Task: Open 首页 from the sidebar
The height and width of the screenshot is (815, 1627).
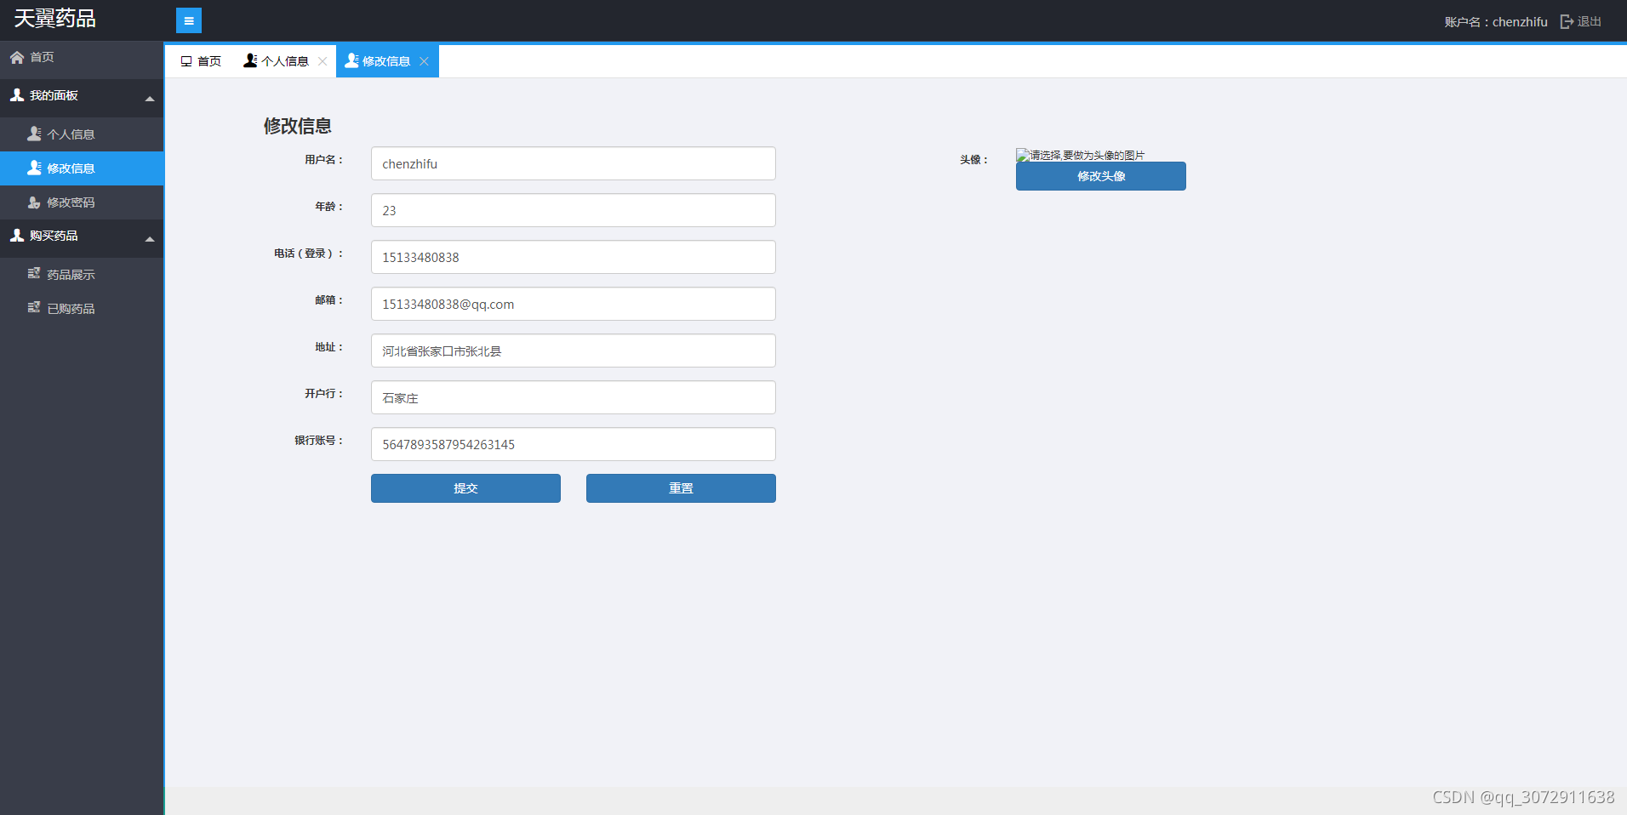Action: click(82, 57)
